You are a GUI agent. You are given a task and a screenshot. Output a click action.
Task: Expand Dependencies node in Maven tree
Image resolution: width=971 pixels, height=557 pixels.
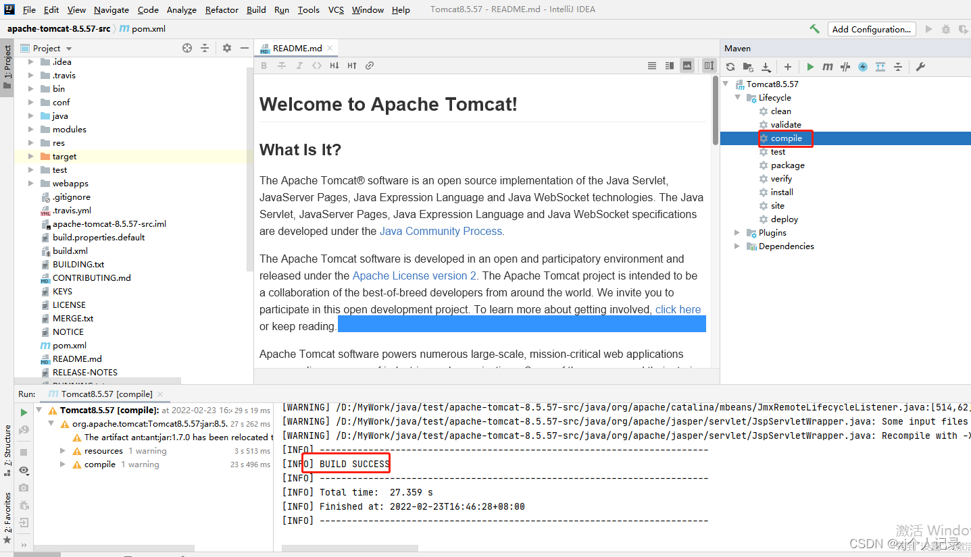[737, 246]
